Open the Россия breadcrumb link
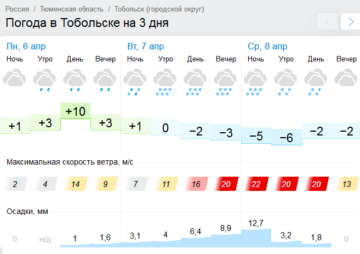Image resolution: width=360 pixels, height=254 pixels. click(x=17, y=9)
